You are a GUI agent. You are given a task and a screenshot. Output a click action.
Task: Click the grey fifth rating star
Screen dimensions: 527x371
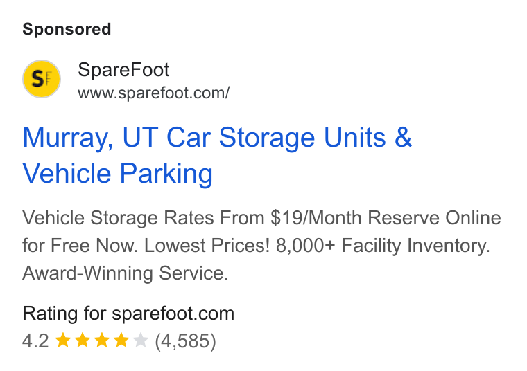pyautogui.click(x=141, y=341)
